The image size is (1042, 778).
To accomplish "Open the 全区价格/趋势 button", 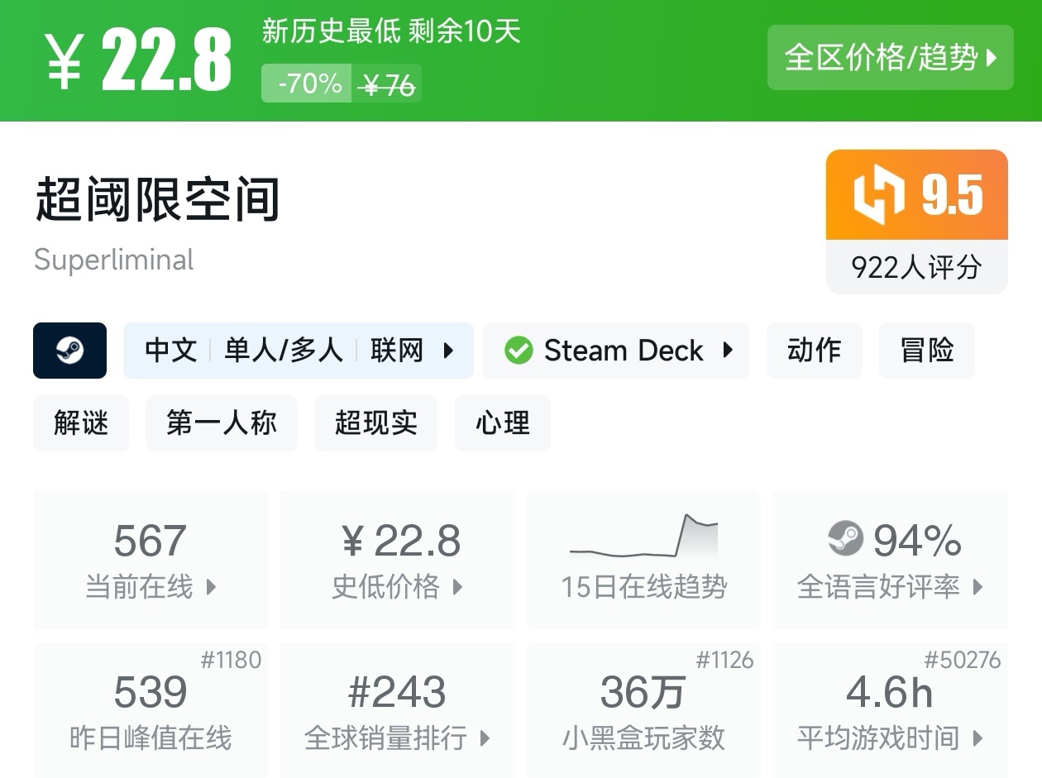I will tap(890, 57).
